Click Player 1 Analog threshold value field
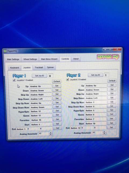Image resolution: width=129 pixels, height=173 pixels. [x=44, y=134]
